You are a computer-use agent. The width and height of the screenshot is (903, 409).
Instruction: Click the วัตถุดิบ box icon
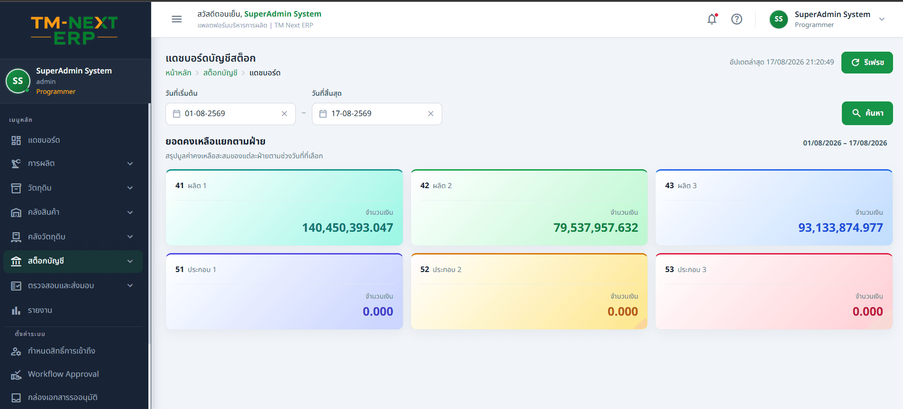(16, 188)
